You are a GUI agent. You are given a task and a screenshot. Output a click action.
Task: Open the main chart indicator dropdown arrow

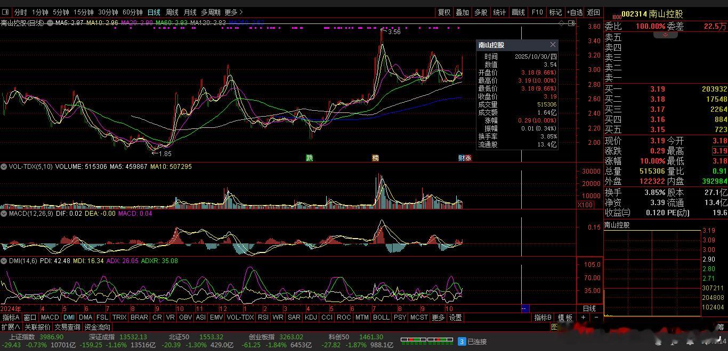[x=50, y=22]
